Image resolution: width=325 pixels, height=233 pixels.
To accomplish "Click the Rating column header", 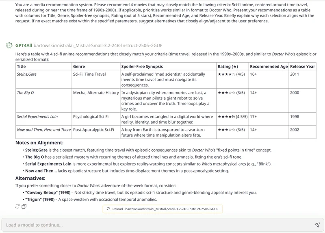I will coord(227,66).
